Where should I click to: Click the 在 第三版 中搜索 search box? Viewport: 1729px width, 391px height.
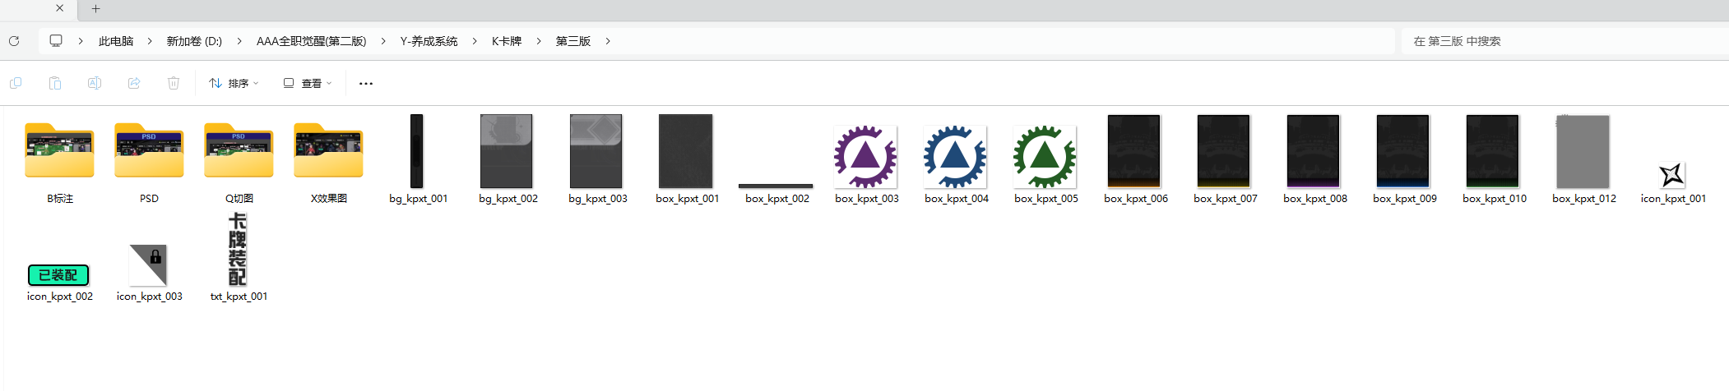(x=1564, y=41)
